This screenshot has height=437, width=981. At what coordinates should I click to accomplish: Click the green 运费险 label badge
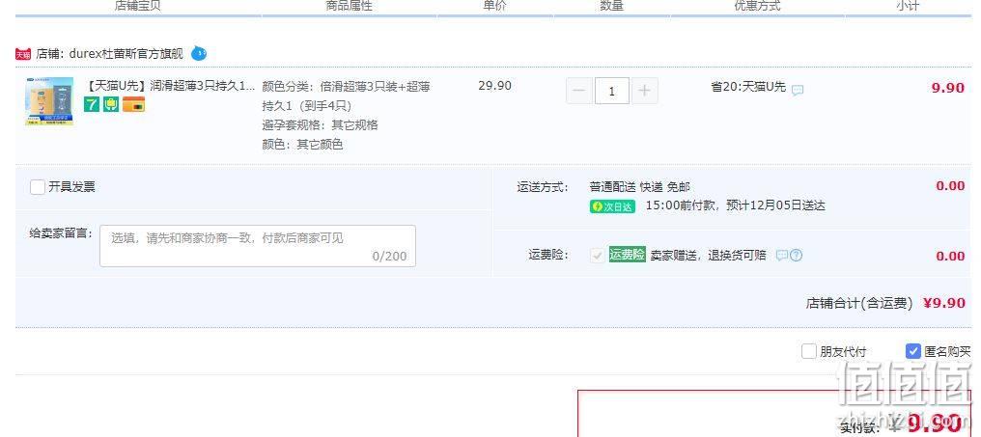click(627, 255)
